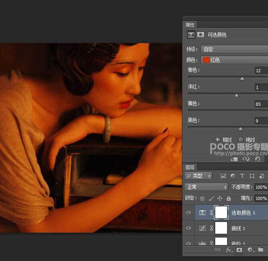Lock image pixels with brush icon
Viewport: 268px width, 261px height.
pos(211,198)
